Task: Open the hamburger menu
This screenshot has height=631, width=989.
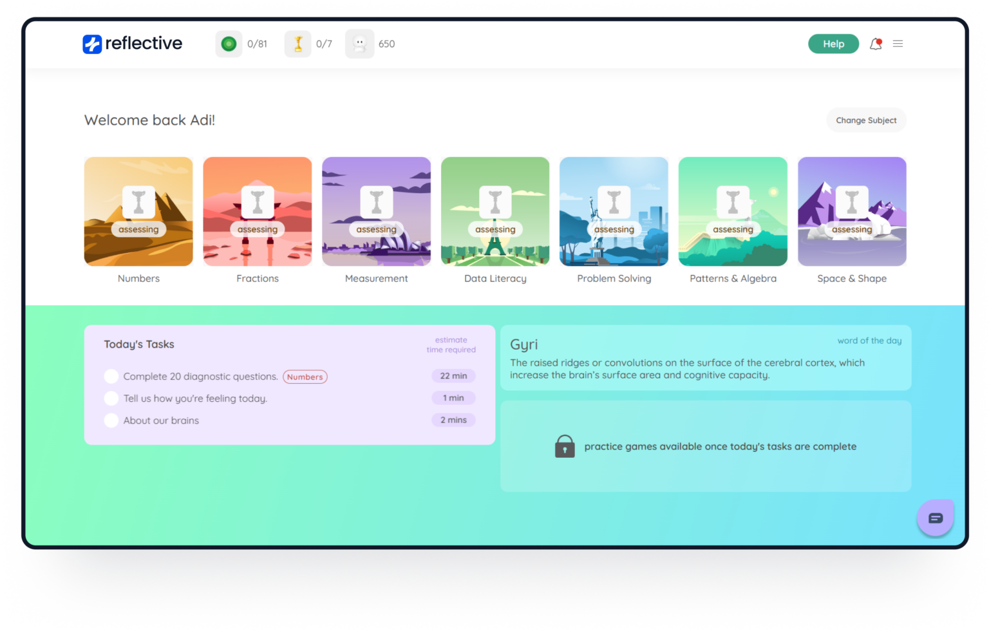Action: (x=898, y=44)
